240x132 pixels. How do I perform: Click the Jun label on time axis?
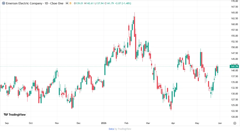click(220, 123)
